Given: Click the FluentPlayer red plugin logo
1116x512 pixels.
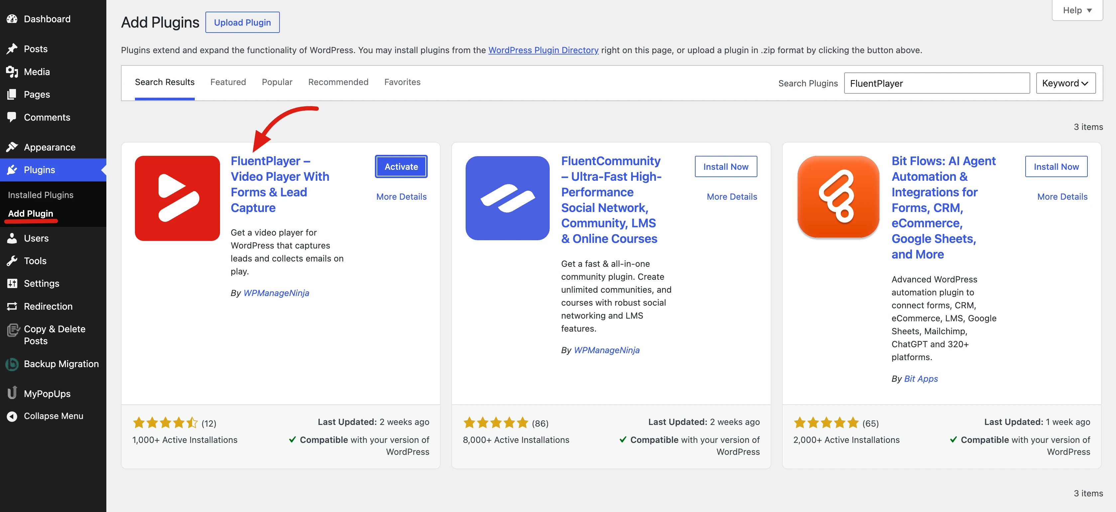Looking at the screenshot, I should click(177, 198).
